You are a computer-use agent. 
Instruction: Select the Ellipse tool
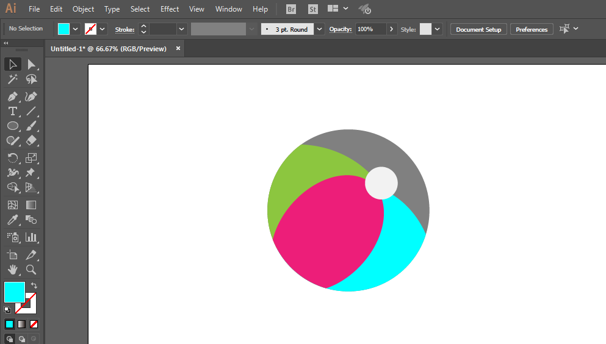pos(13,126)
